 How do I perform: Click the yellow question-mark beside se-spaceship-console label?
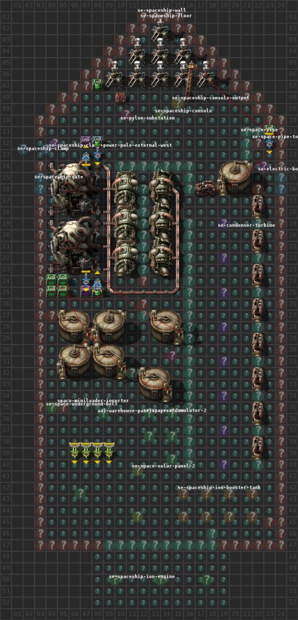(177, 104)
